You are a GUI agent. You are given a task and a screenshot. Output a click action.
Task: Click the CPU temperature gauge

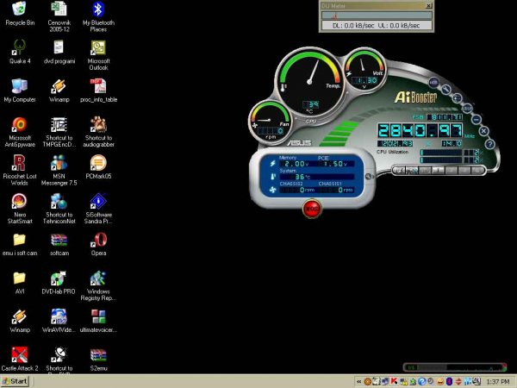click(309, 82)
